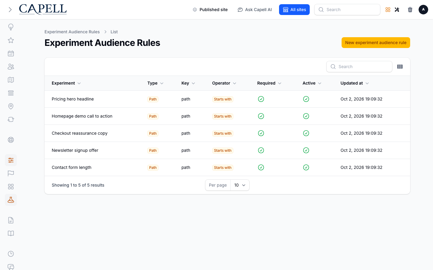The width and height of the screenshot is (433, 270).
Task: Open the user avatar menu
Action: pos(423,10)
